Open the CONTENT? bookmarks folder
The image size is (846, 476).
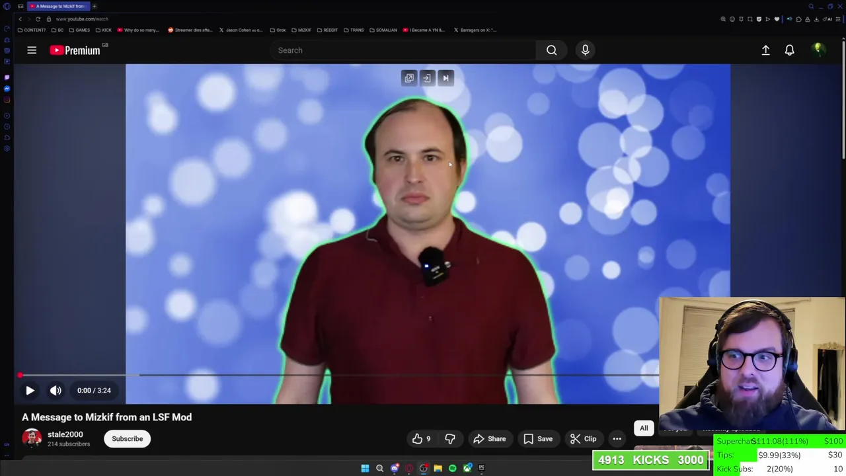(32, 30)
